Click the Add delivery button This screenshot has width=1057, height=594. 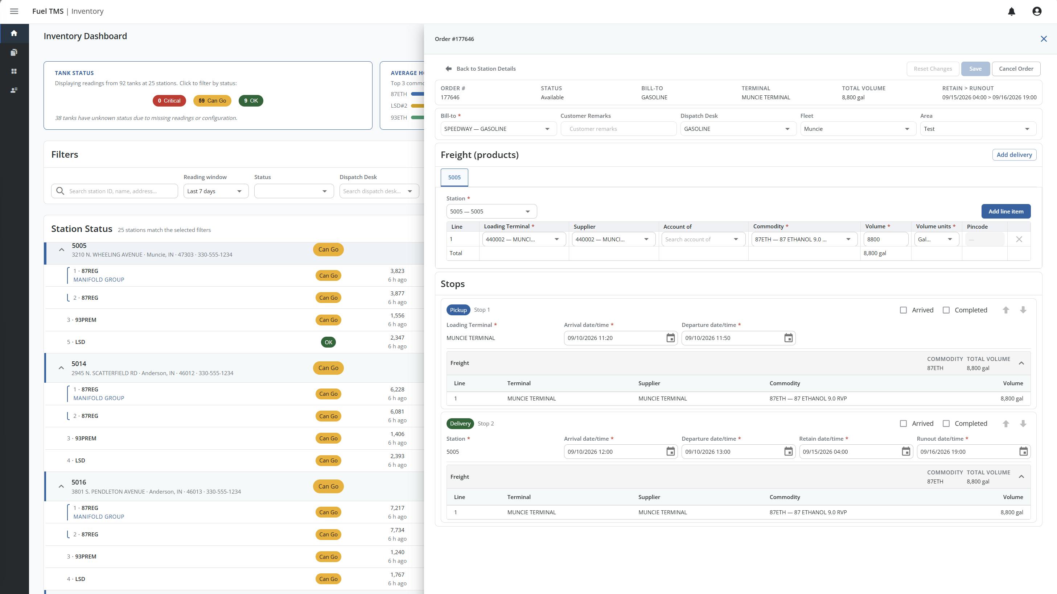1014,155
